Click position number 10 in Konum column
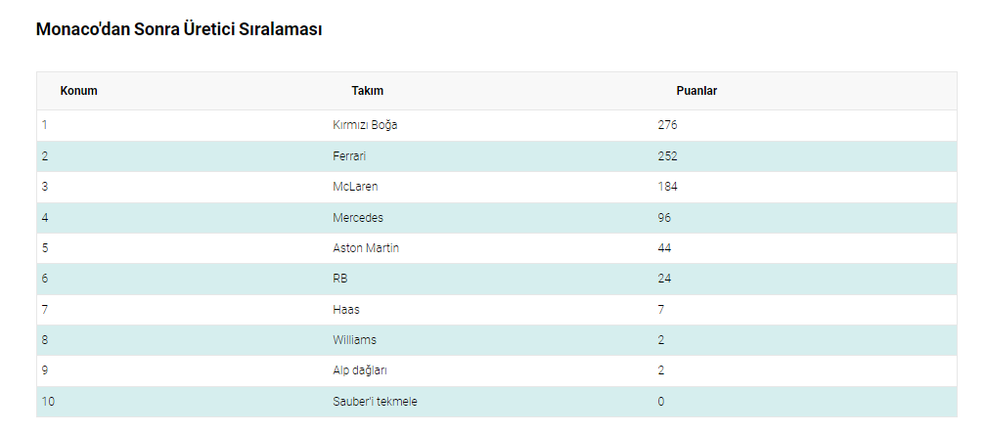The width and height of the screenshot is (987, 434). pyautogui.click(x=47, y=402)
